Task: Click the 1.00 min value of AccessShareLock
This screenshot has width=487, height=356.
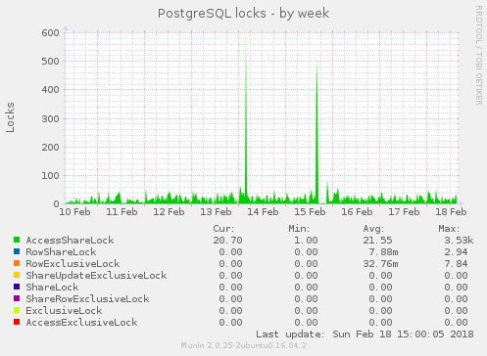Action: point(306,241)
